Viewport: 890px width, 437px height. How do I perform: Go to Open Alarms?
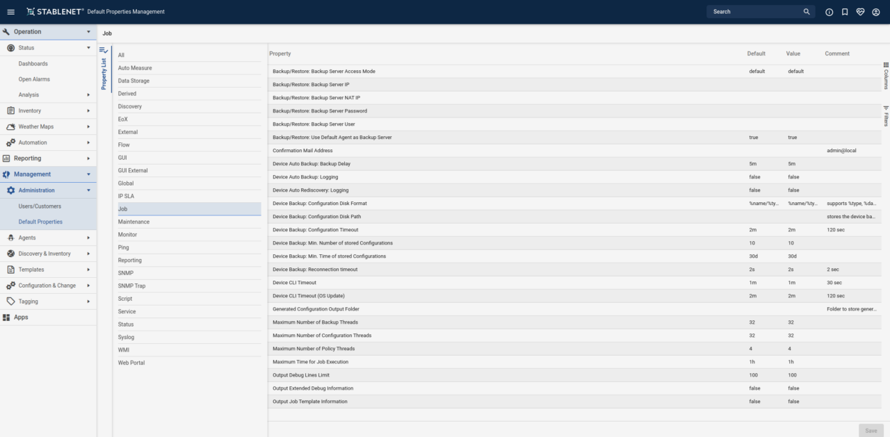coord(34,79)
